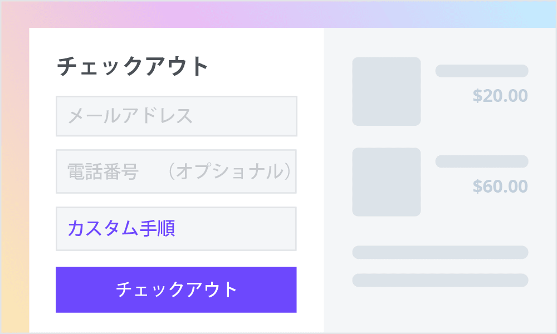The image size is (557, 334).
Task: Click the first cart item's image box
Action: coord(387,91)
